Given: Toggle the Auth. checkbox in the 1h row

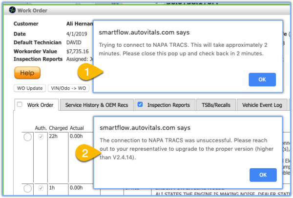Looking at the screenshot, I should coord(41,188).
